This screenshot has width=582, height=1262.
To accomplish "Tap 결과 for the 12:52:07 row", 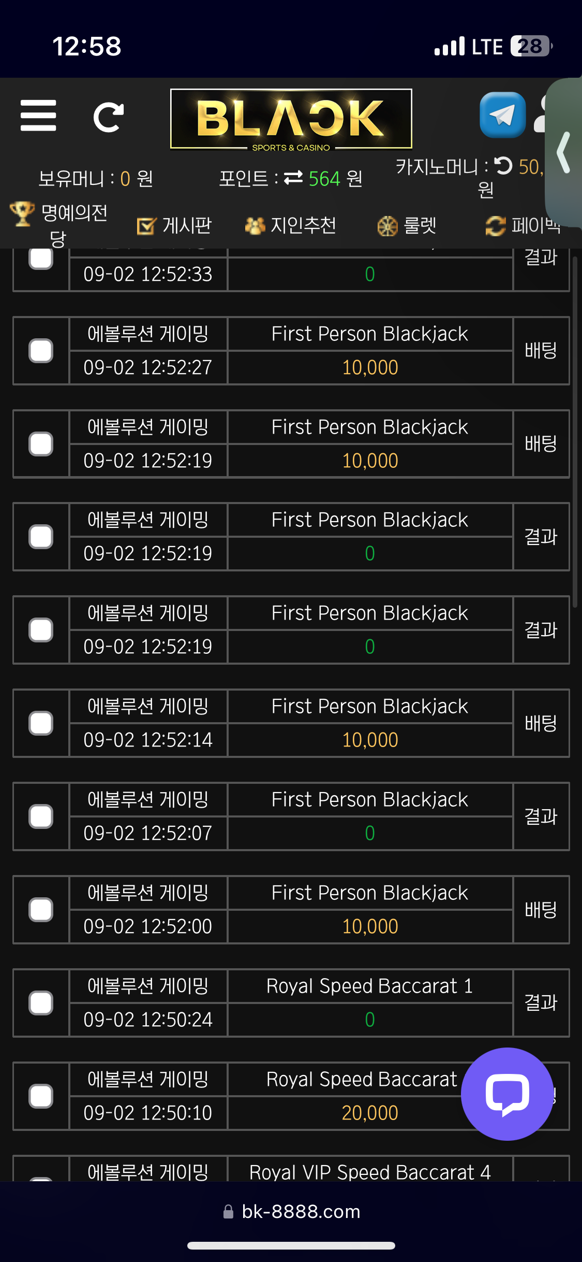I will tap(541, 816).
